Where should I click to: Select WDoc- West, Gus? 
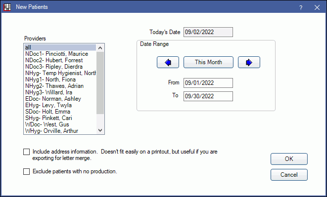click(x=60, y=124)
